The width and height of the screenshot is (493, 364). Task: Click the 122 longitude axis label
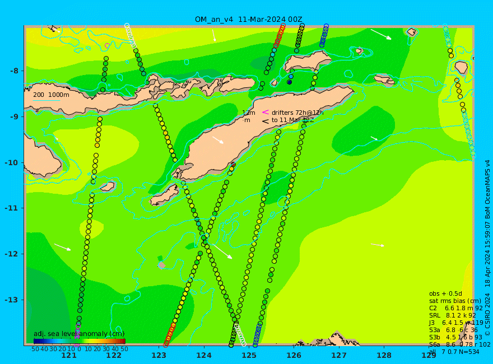point(114,355)
